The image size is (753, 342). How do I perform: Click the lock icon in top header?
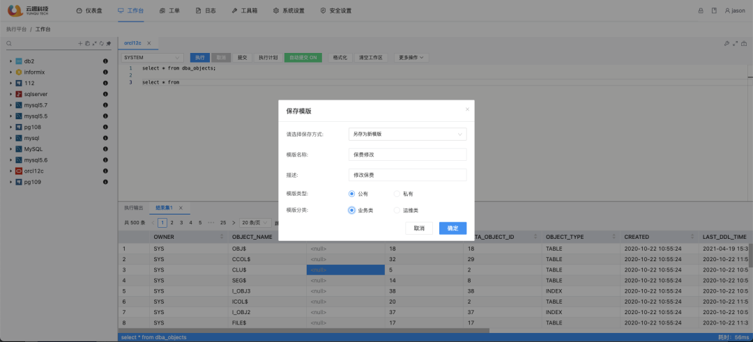[x=701, y=10]
